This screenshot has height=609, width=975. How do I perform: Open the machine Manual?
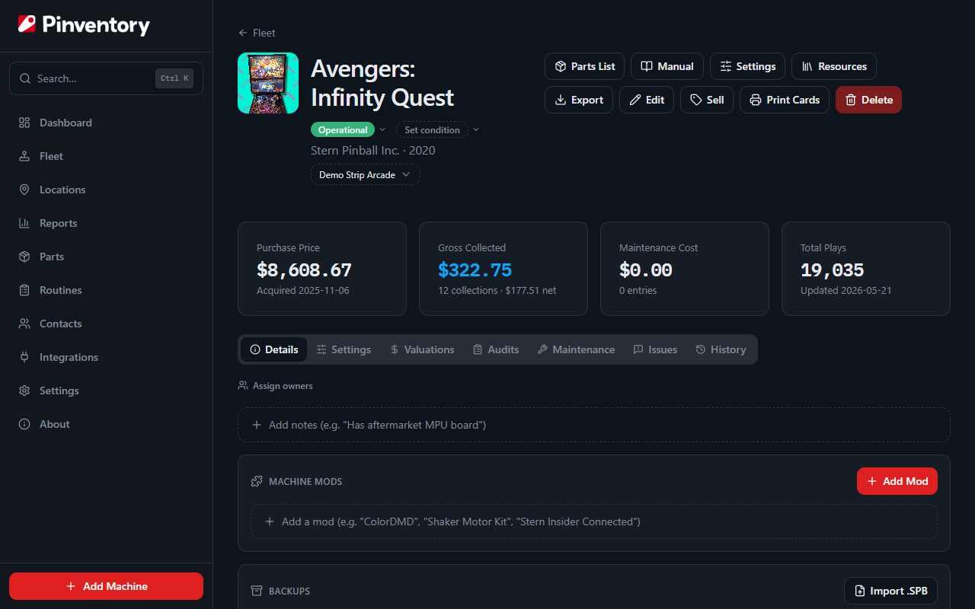[667, 66]
